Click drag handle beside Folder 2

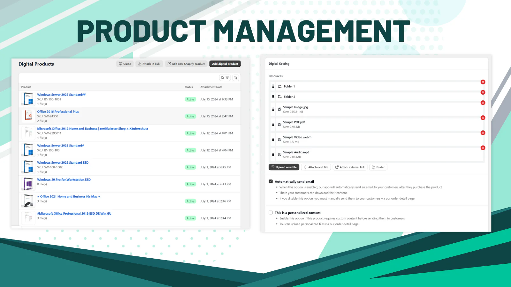273,97
